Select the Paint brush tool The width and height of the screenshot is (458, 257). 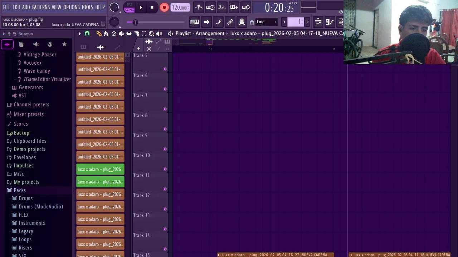pos(106,34)
